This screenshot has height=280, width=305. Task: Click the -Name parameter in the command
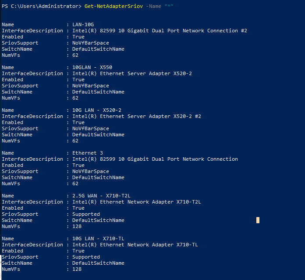click(x=153, y=6)
